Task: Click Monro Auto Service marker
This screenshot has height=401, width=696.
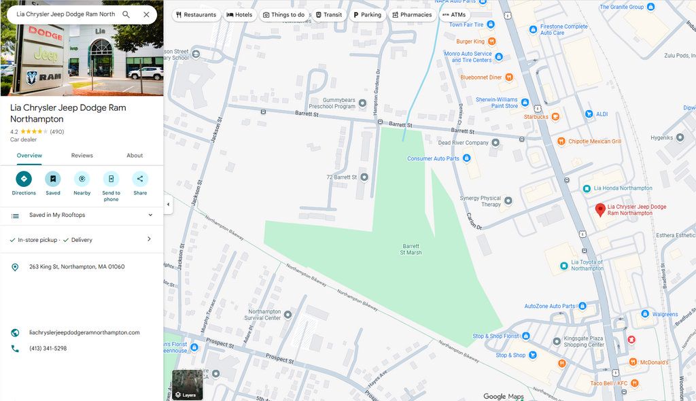Action: (498, 57)
